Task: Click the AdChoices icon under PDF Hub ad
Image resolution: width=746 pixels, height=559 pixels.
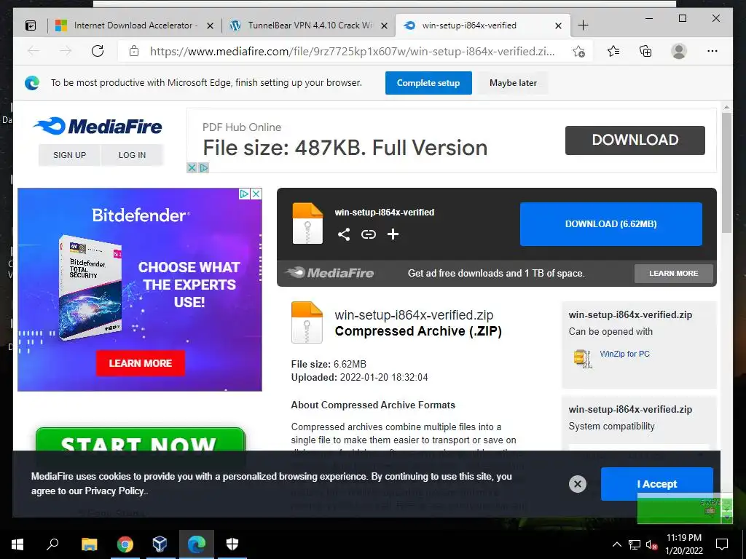Action: pyautogui.click(x=204, y=168)
